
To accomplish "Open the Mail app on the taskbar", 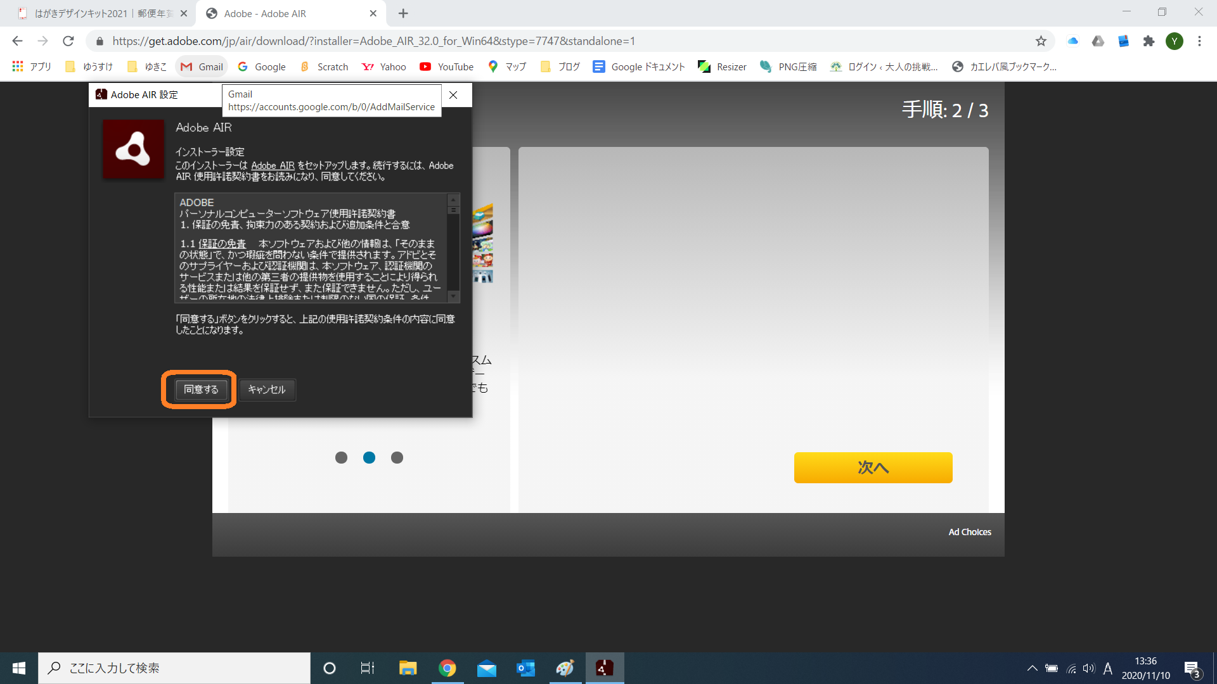I will [487, 668].
